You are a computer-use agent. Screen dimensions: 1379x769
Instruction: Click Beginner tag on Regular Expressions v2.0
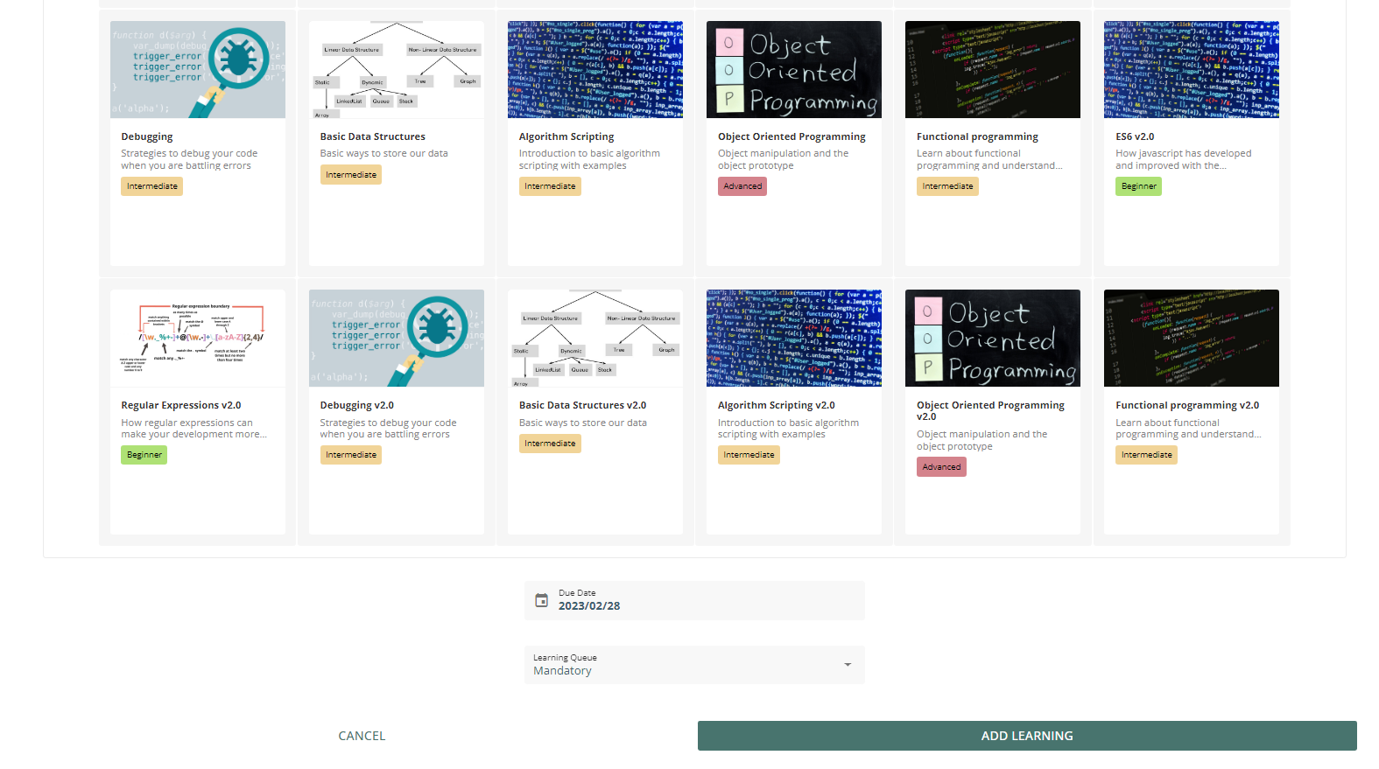point(144,455)
